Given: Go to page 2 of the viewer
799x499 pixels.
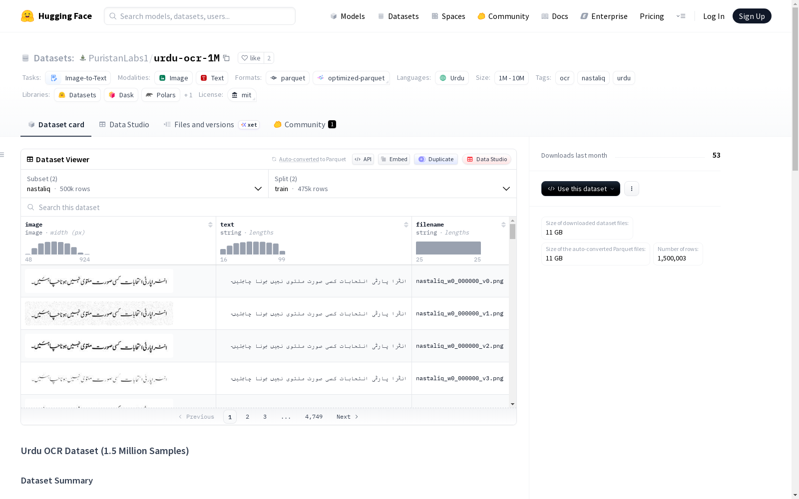Looking at the screenshot, I should click(247, 417).
